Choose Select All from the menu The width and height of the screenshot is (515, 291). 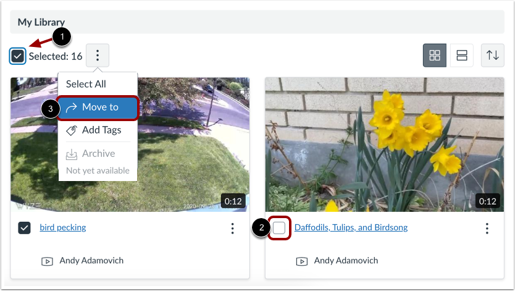[86, 84]
